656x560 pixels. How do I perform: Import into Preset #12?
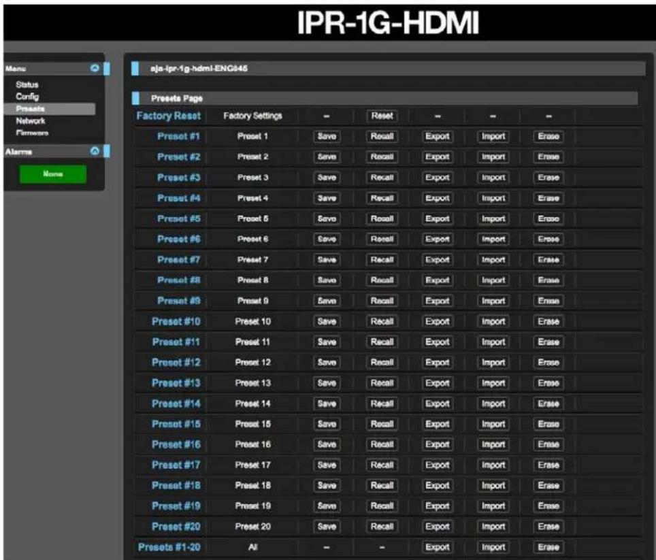coord(493,362)
